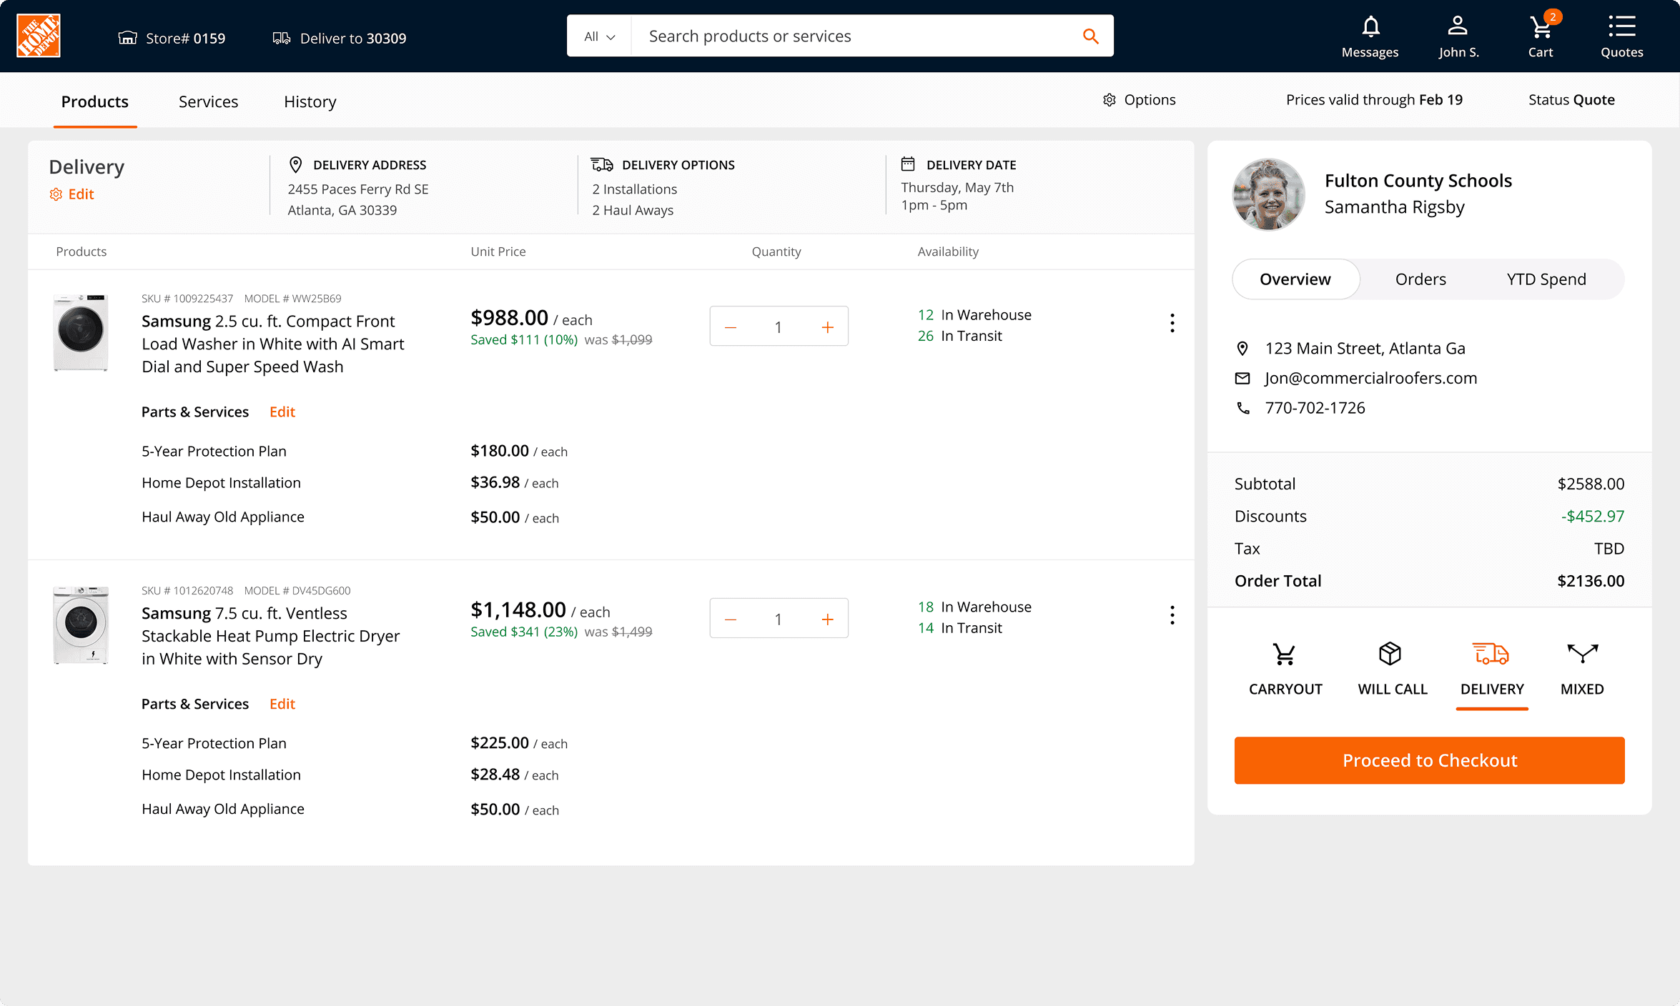Open the washer's three-dot options menu
This screenshot has height=1006, width=1680.
1172,323
